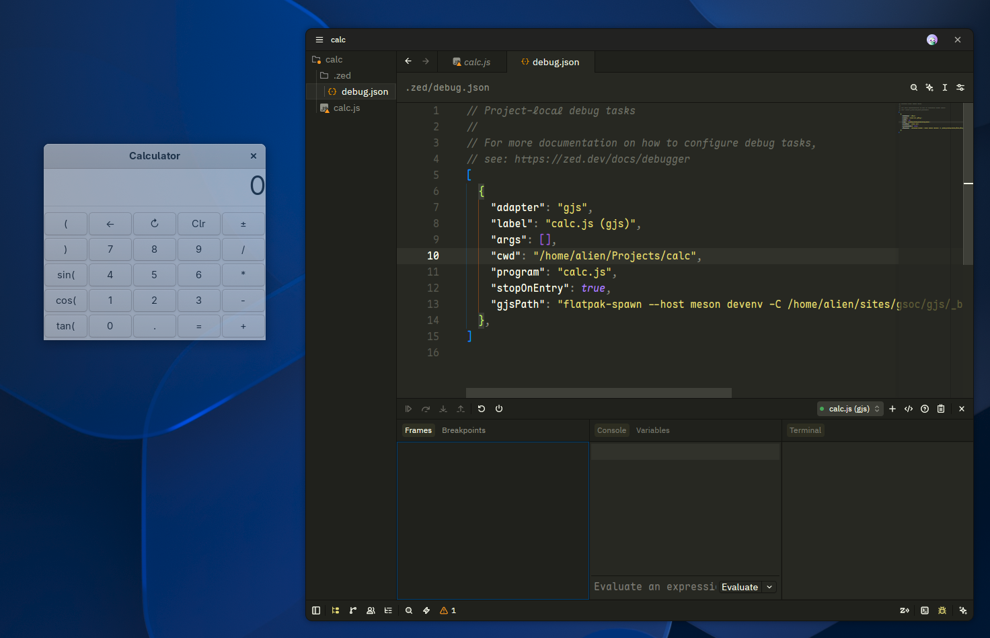Click the user avatar in Zed title bar

pyautogui.click(x=932, y=40)
